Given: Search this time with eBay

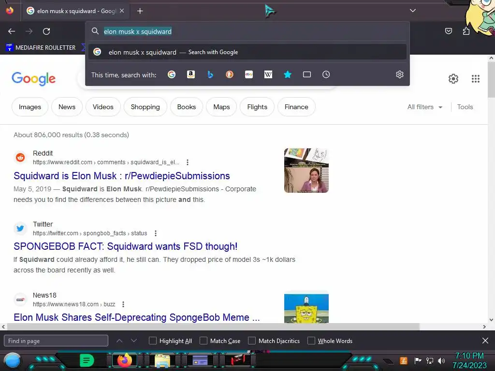Looking at the screenshot, I should click(249, 74).
